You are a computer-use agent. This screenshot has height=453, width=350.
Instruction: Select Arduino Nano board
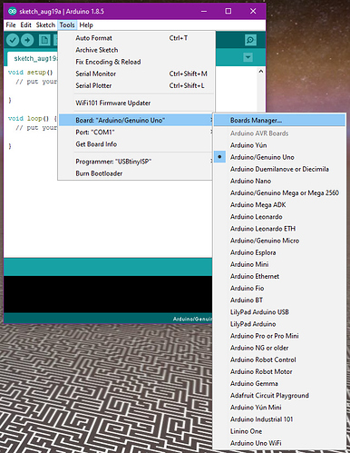(279, 181)
